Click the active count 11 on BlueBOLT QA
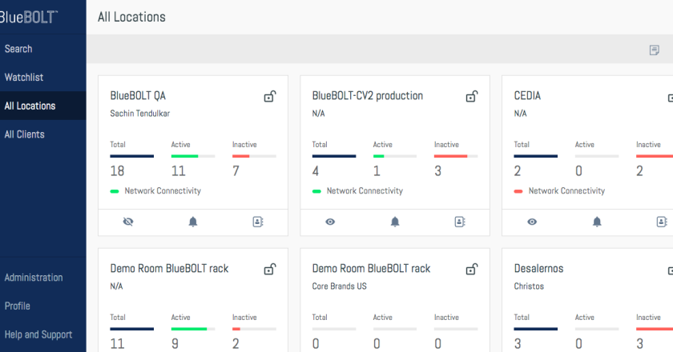 pyautogui.click(x=178, y=171)
